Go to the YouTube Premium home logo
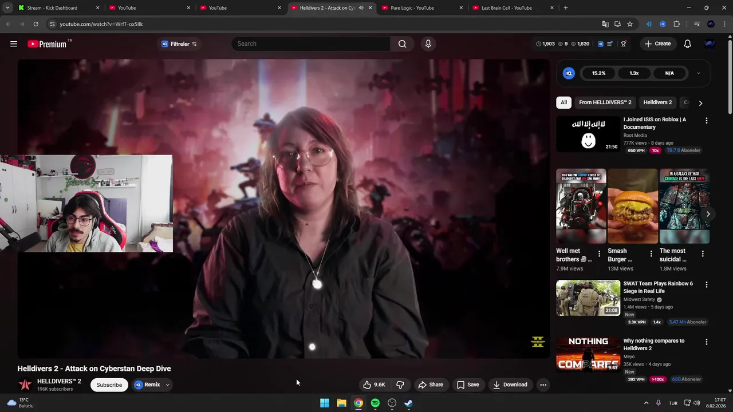The image size is (733, 412). (x=47, y=44)
